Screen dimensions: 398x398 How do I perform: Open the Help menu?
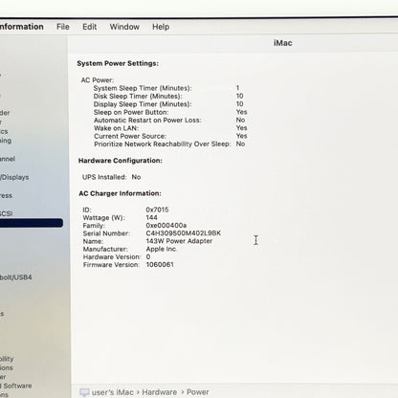pyautogui.click(x=161, y=27)
